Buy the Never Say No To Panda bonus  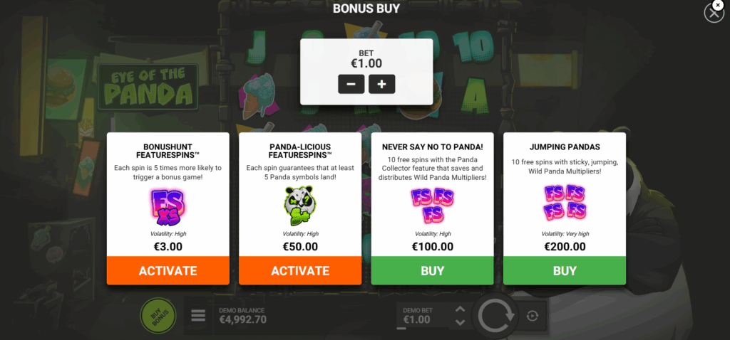(433, 270)
